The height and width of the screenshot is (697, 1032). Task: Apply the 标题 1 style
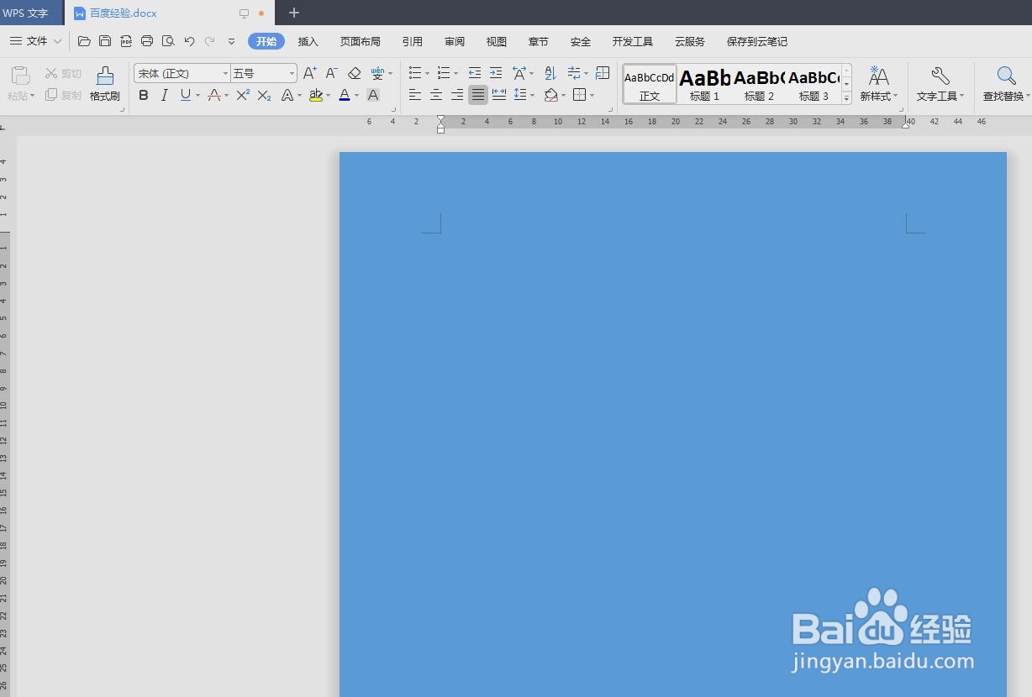tap(704, 84)
